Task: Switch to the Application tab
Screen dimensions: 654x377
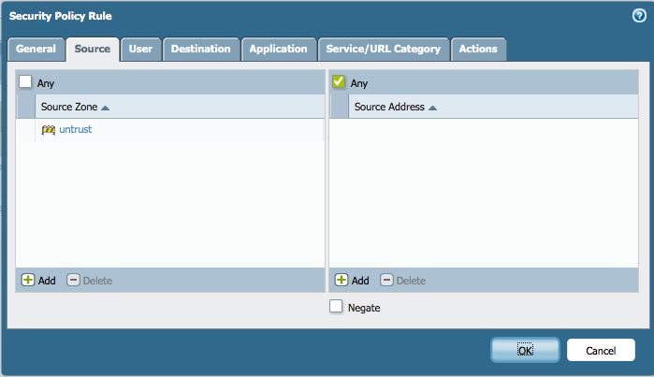Action: coord(278,50)
